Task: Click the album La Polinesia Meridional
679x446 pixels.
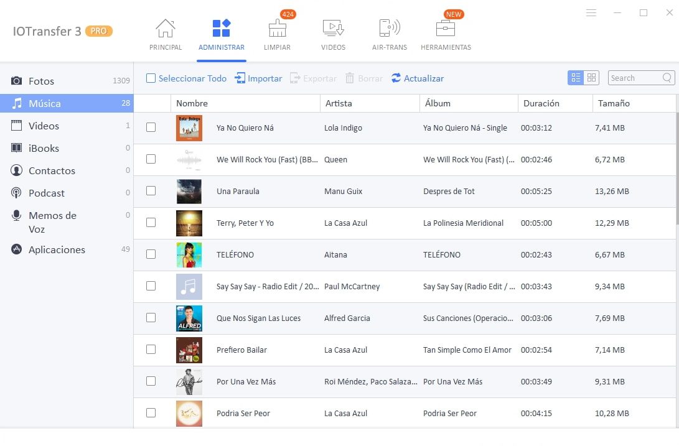Action: click(x=463, y=223)
